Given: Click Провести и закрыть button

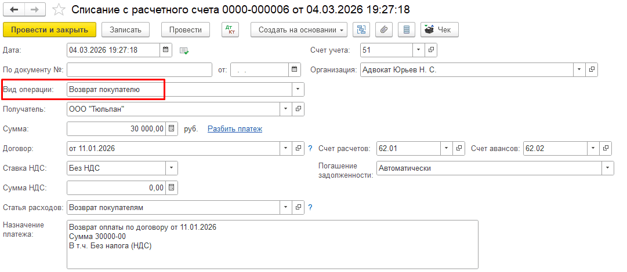Looking at the screenshot, I should [x=49, y=30].
